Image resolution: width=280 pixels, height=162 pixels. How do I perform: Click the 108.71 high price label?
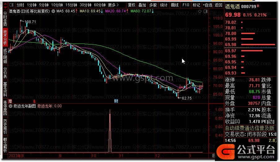click(30, 22)
